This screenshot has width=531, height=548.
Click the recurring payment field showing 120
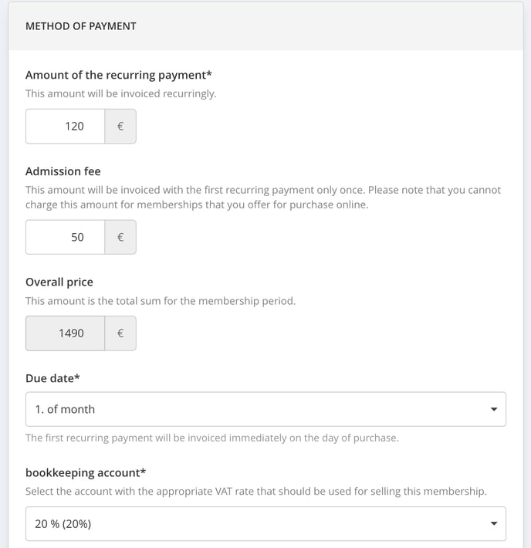[x=65, y=126]
